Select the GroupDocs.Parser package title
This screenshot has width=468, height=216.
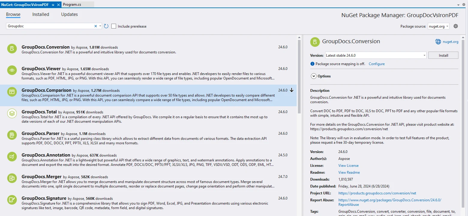[x=40, y=133]
